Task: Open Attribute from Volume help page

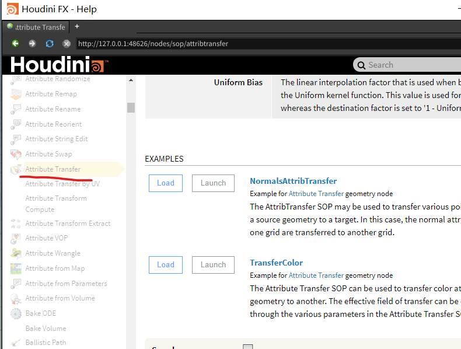Action: click(x=60, y=298)
